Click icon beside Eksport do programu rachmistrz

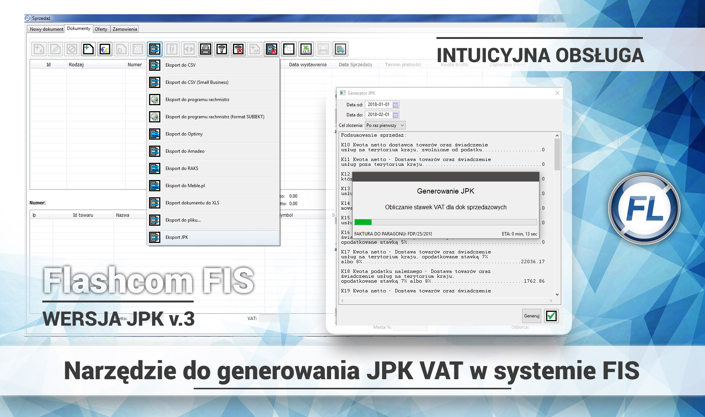coord(155,100)
